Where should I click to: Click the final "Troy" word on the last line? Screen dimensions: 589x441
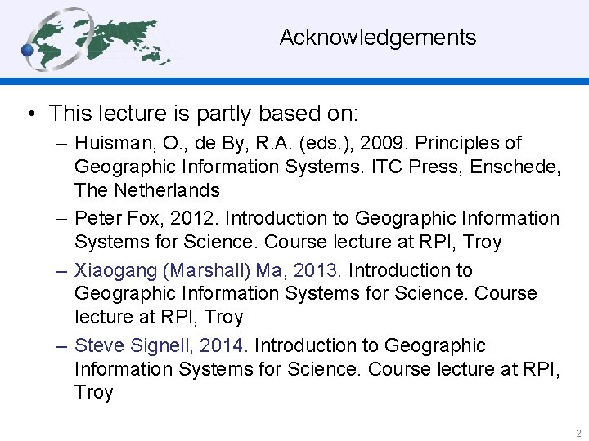pos(93,392)
